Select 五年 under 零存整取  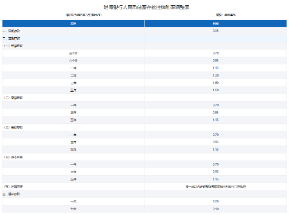tap(74, 120)
